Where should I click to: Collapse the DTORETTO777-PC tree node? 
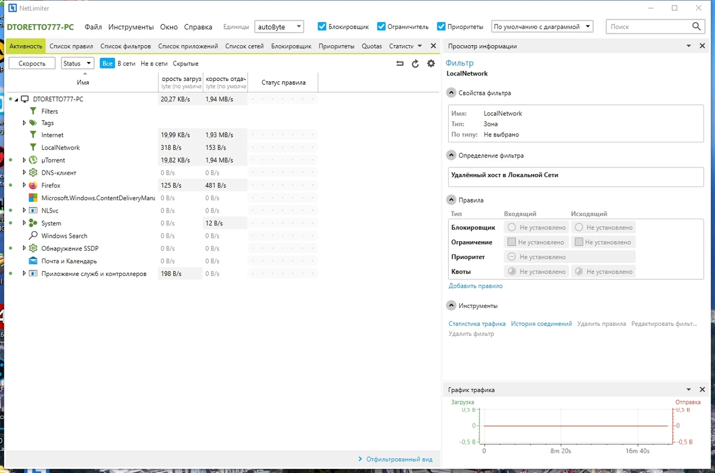click(17, 99)
